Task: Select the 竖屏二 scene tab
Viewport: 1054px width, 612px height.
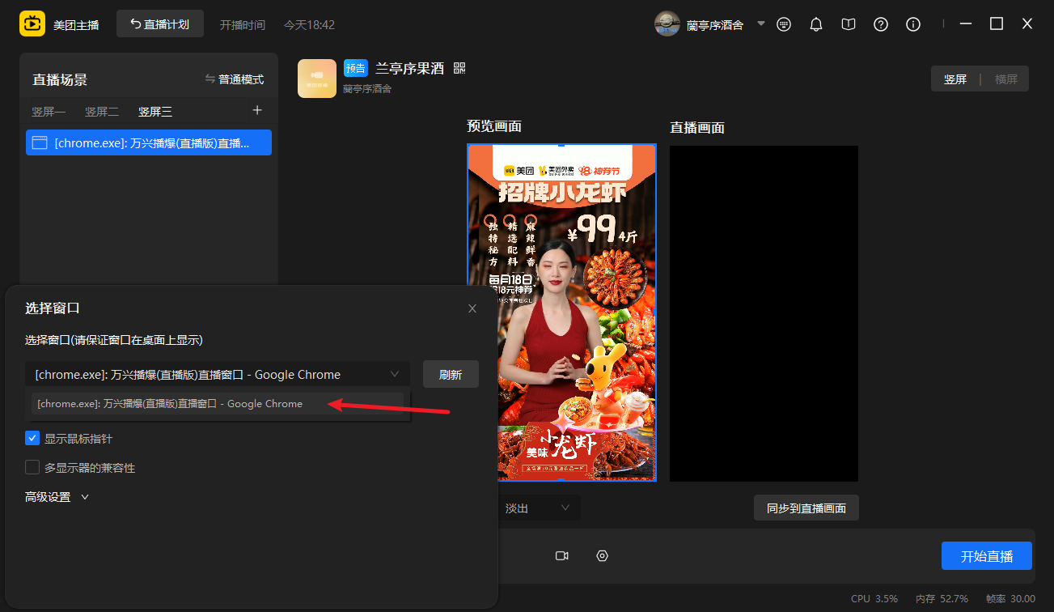Action: (102, 112)
